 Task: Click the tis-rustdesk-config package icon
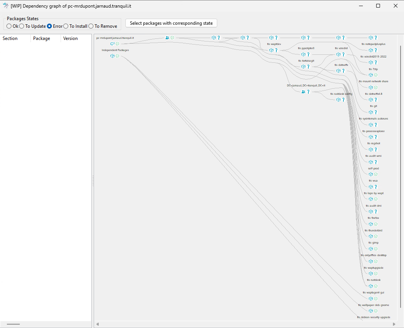coord(338,100)
